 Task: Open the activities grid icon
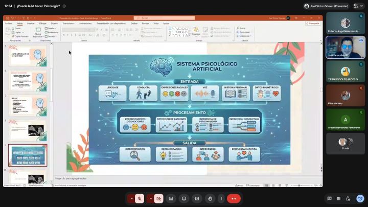(339, 198)
